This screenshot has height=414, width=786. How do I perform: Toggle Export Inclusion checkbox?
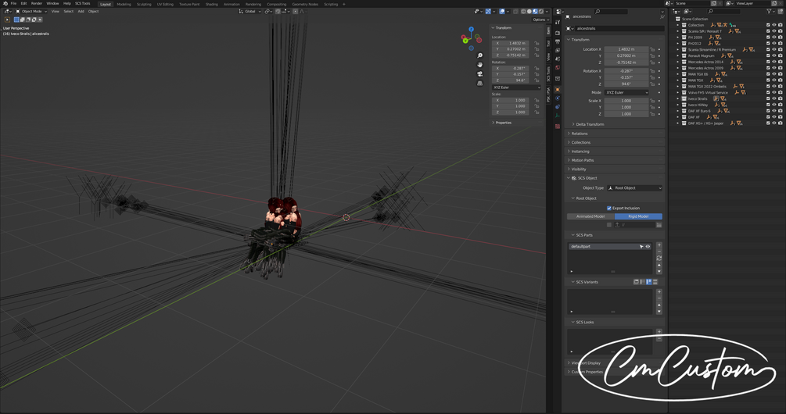point(609,209)
